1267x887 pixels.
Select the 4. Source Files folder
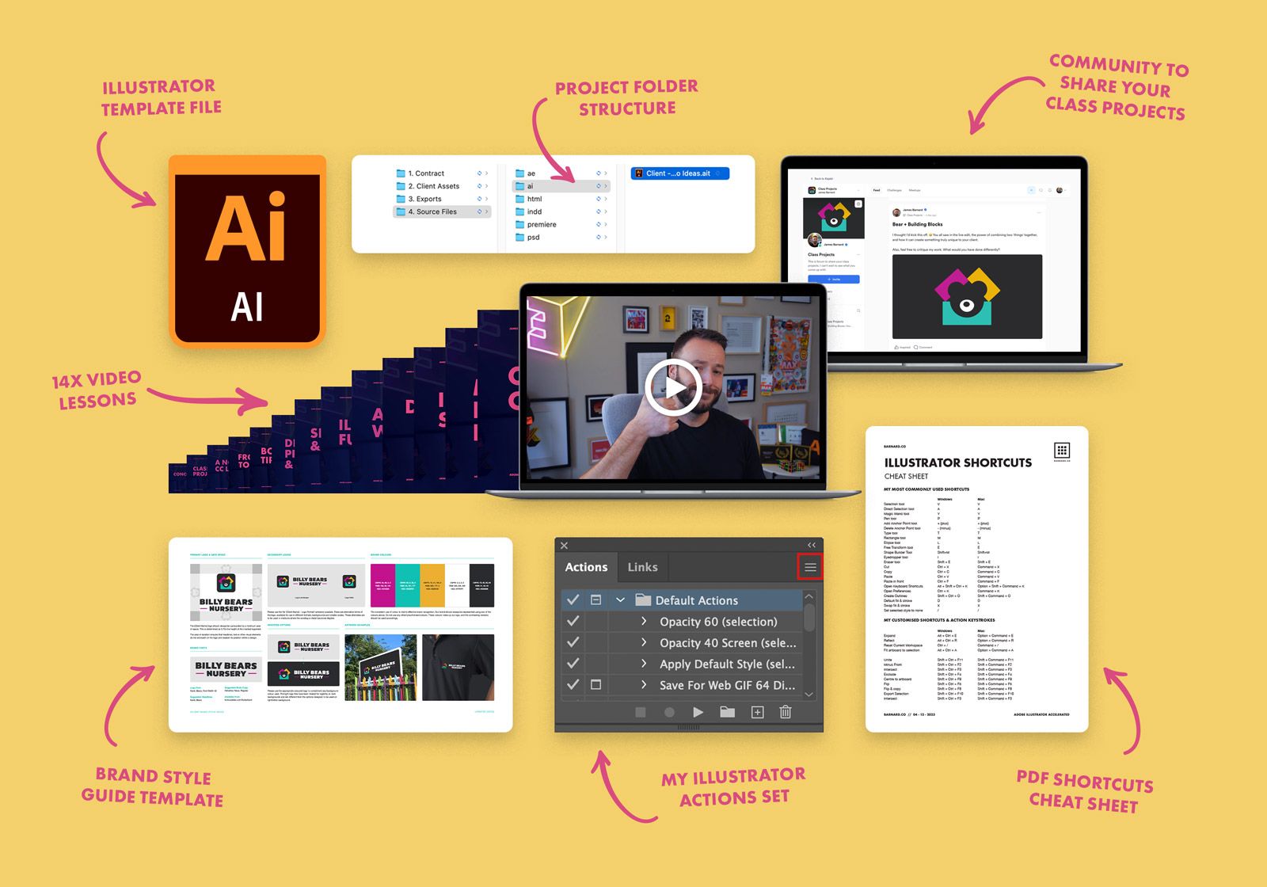(x=442, y=211)
